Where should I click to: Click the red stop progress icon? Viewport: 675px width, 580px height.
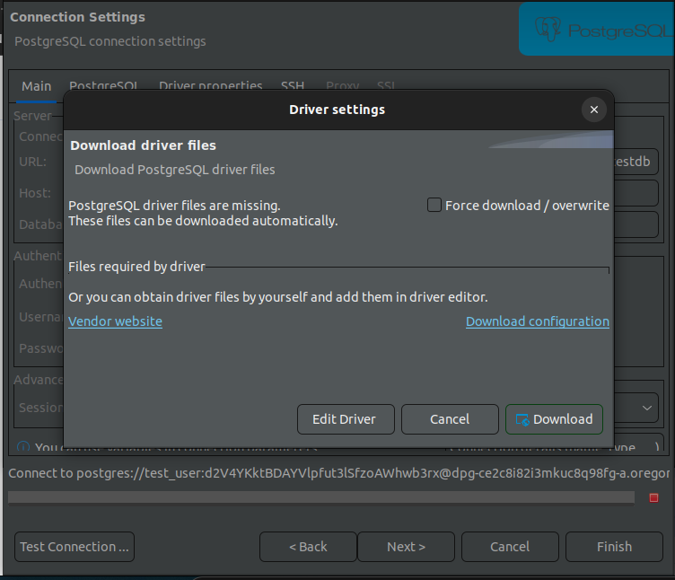(653, 497)
